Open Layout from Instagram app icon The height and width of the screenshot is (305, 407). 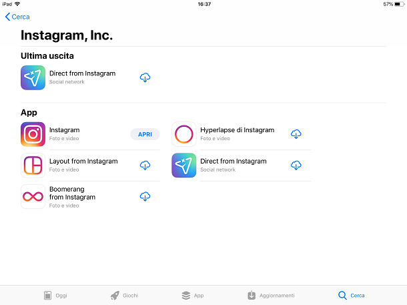pyautogui.click(x=33, y=166)
